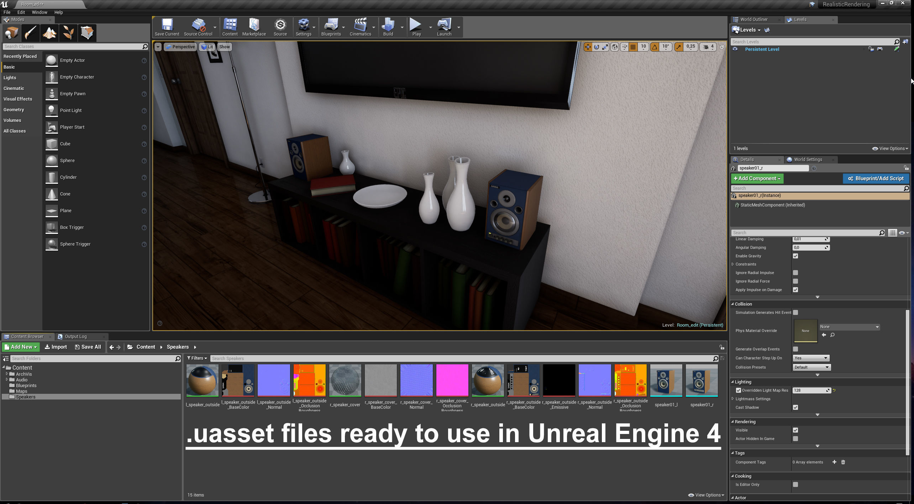Screen dimensions: 914x504
Task: Toggle Persistent Level visibility eye icon
Action: point(735,49)
